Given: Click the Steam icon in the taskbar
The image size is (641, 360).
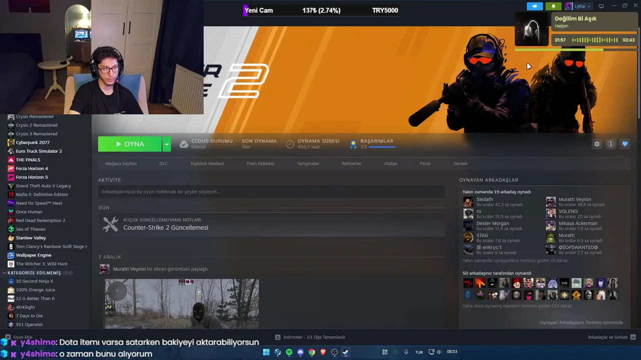Looking at the screenshot, I should [346, 352].
